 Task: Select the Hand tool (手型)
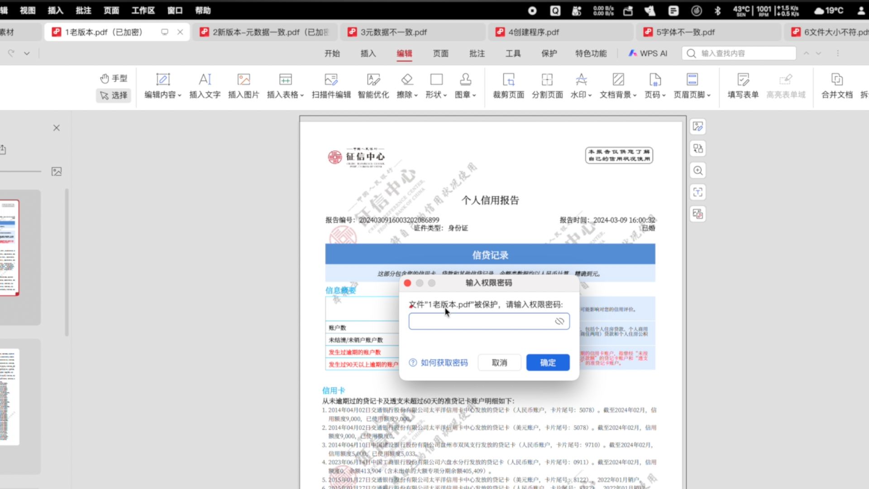pos(114,78)
